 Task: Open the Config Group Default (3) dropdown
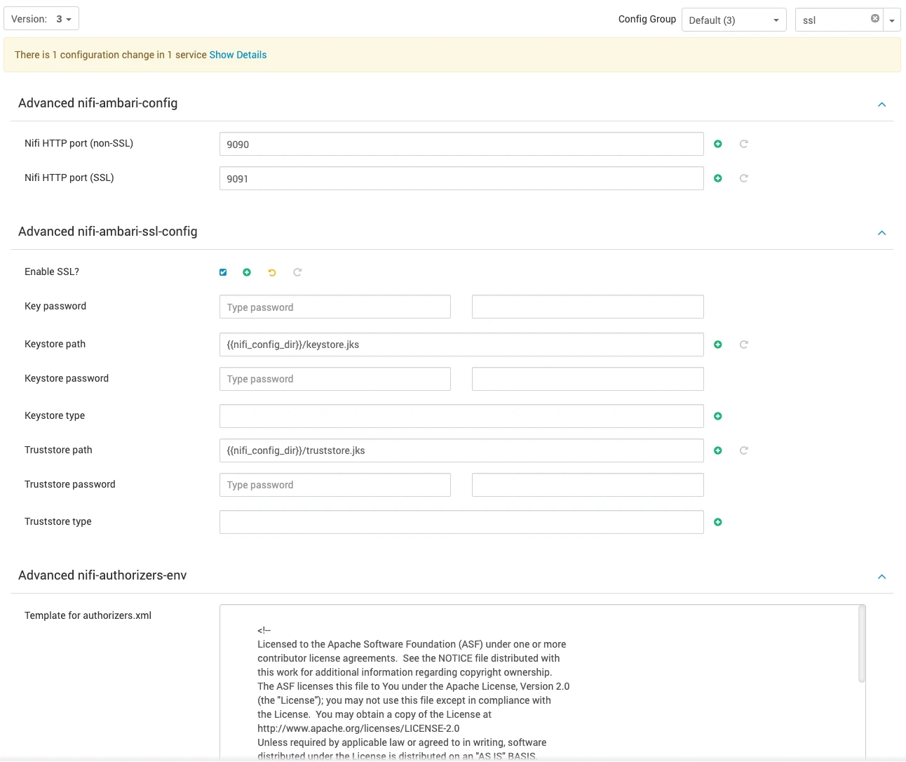[x=734, y=20]
